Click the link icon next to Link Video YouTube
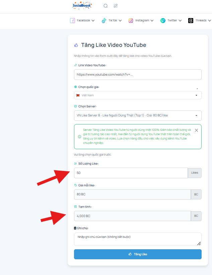Image resolution: width=212 pixels, height=275 pixels. coord(76,65)
